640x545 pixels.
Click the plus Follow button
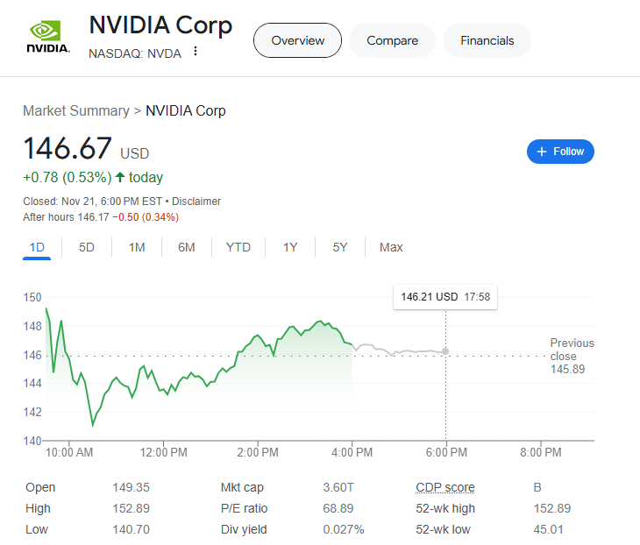click(560, 152)
